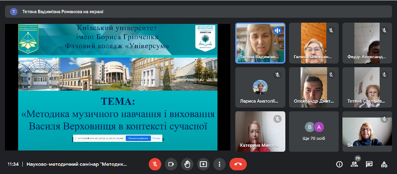Screen dimensions: 397x174
Task: Click 'Тетяна Вадимівна Романова на екрані' banner text
Action: [63, 12]
